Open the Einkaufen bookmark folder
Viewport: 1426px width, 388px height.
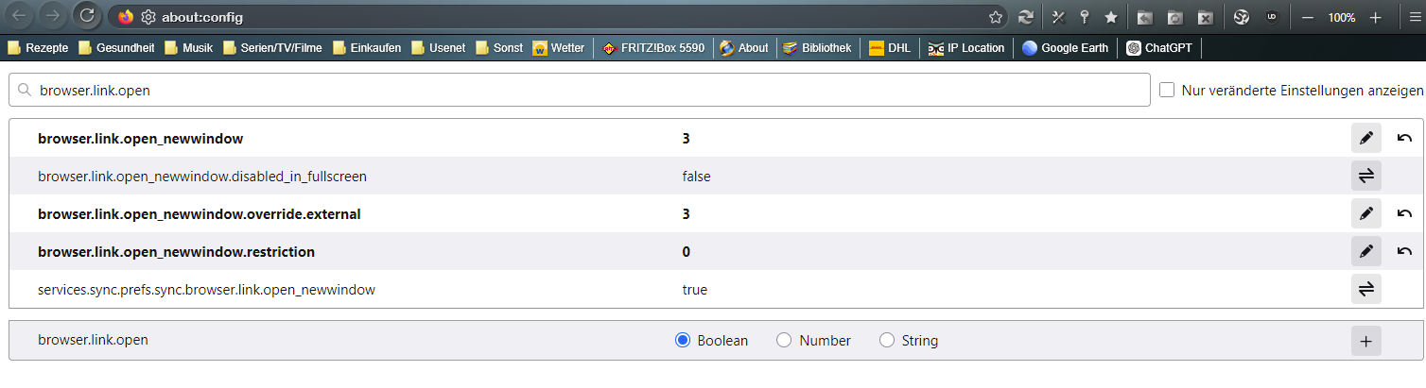pyautogui.click(x=367, y=47)
